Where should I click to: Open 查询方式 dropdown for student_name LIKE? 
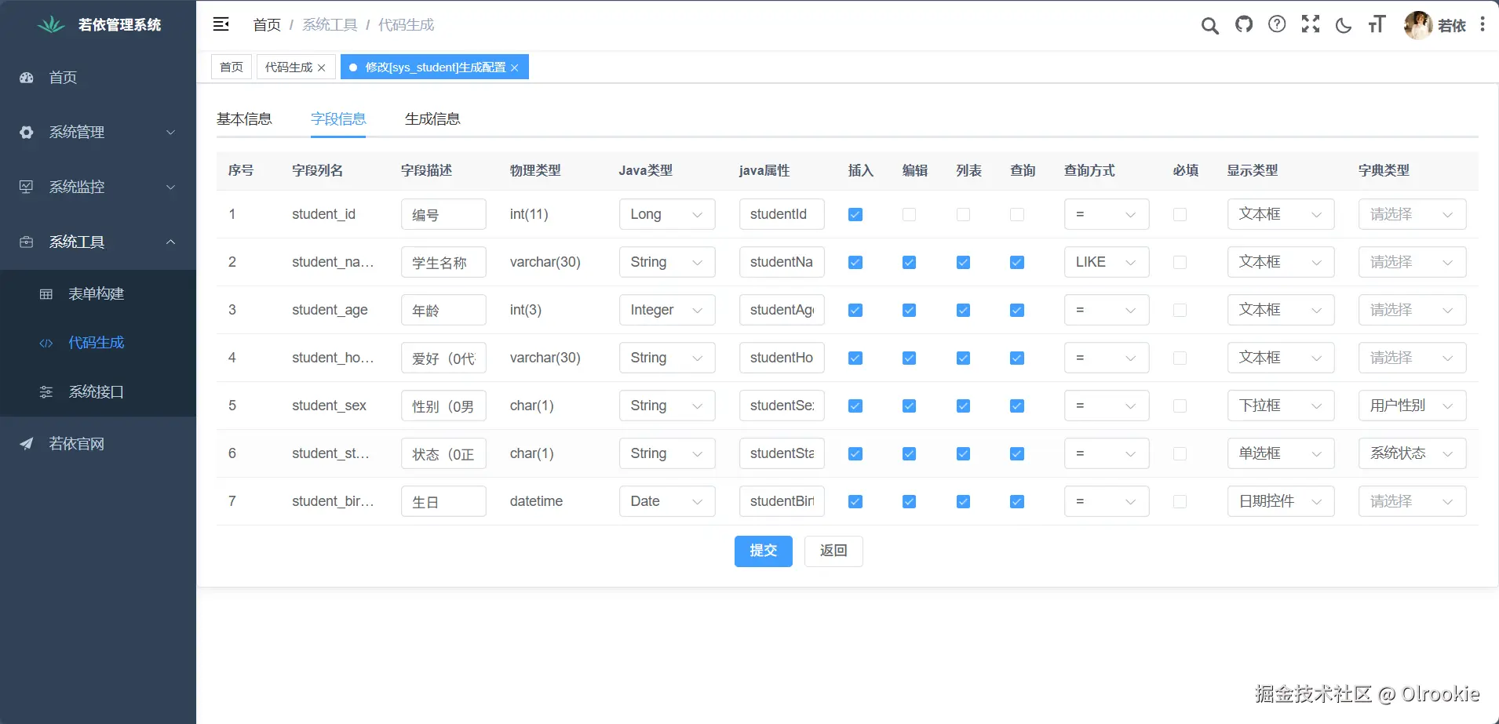pos(1107,262)
